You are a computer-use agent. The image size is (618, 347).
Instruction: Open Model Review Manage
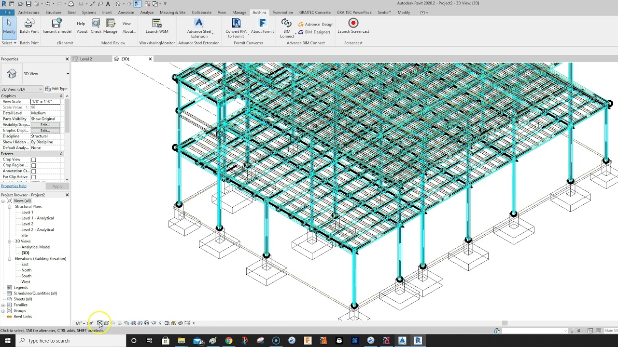click(x=110, y=26)
